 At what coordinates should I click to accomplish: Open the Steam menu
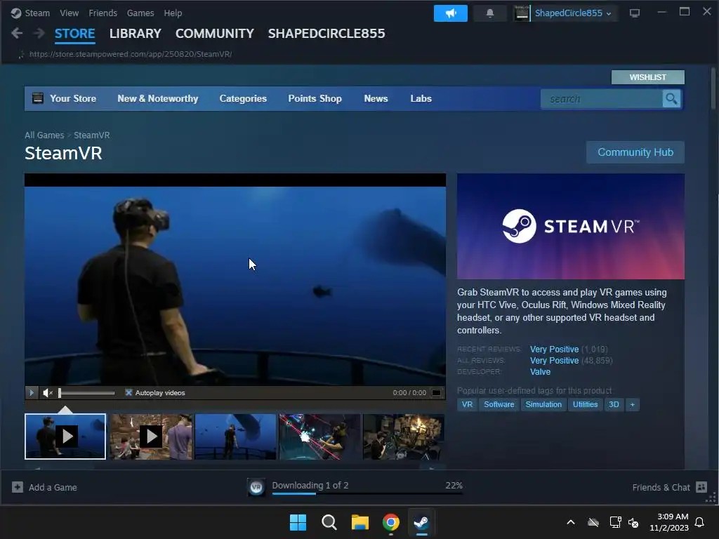coord(37,13)
